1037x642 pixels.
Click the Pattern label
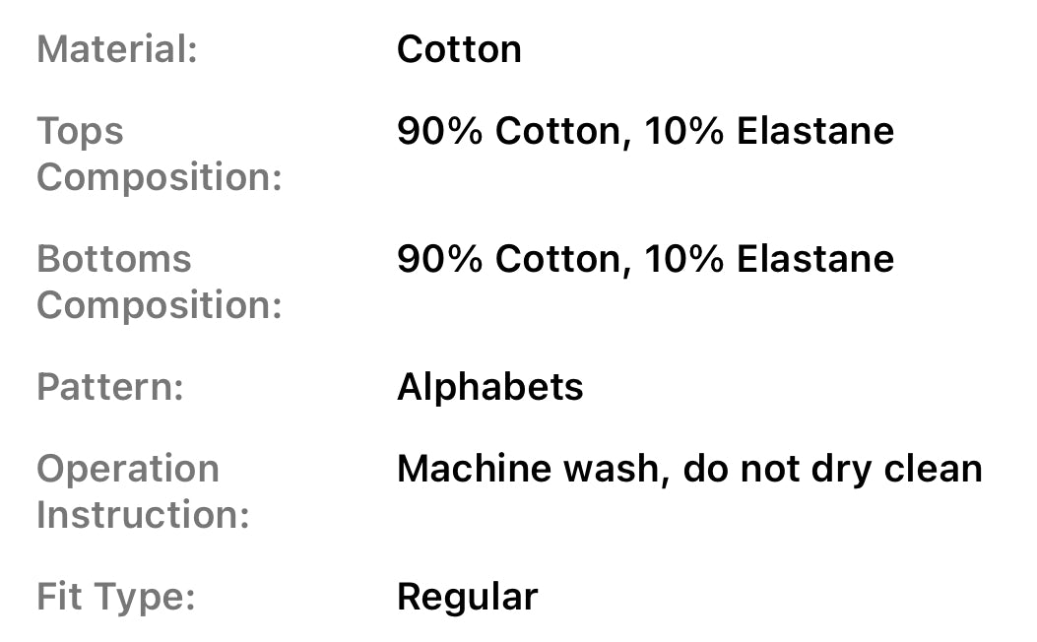(x=110, y=387)
